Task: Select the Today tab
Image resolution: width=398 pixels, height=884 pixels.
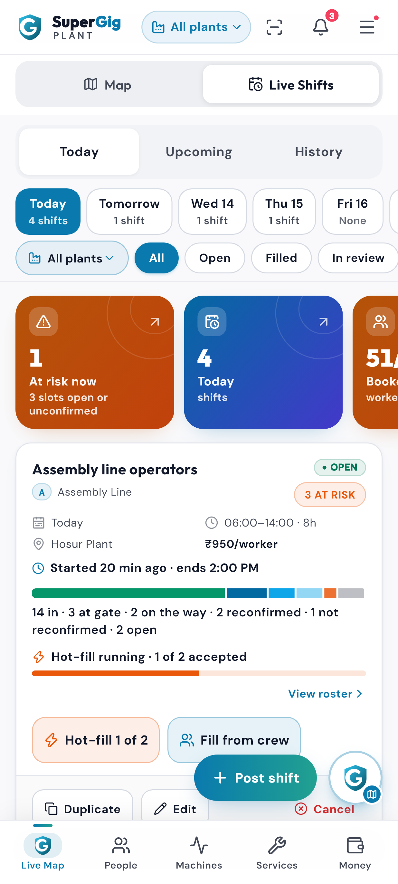Action: point(79,152)
